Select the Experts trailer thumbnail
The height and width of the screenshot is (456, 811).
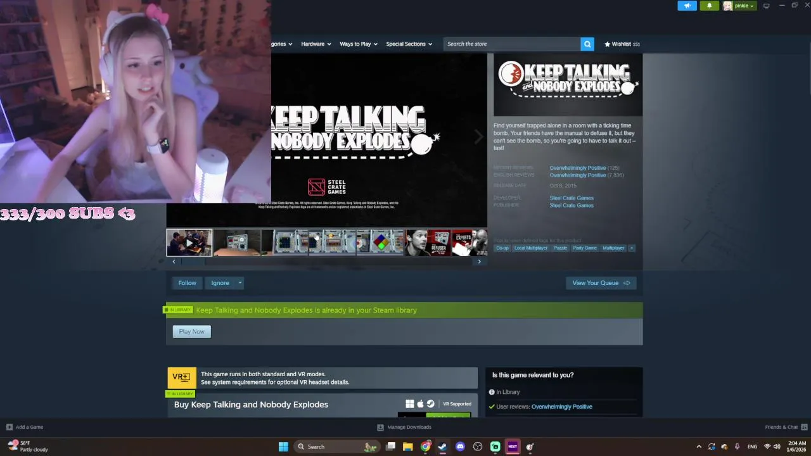469,243
